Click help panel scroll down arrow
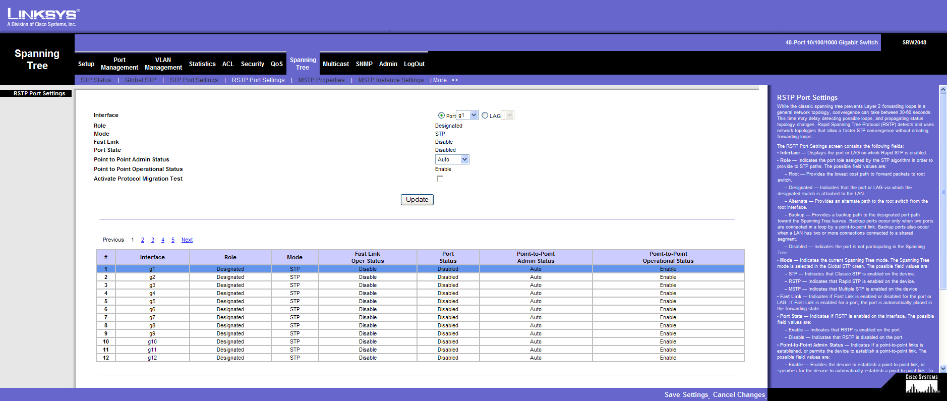947x401 pixels. [x=943, y=369]
